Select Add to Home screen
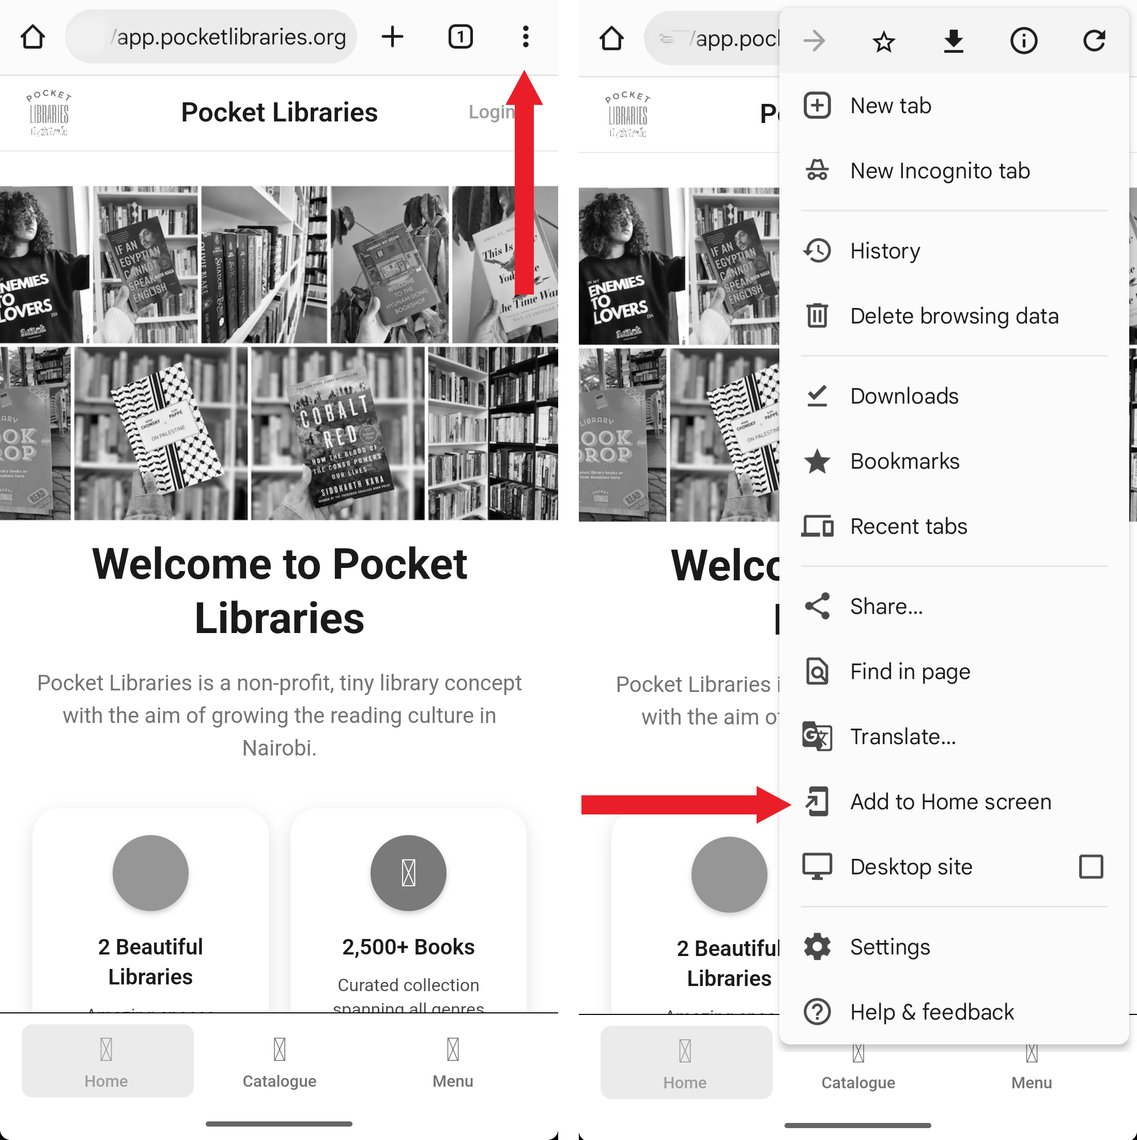The image size is (1137, 1140). [950, 802]
